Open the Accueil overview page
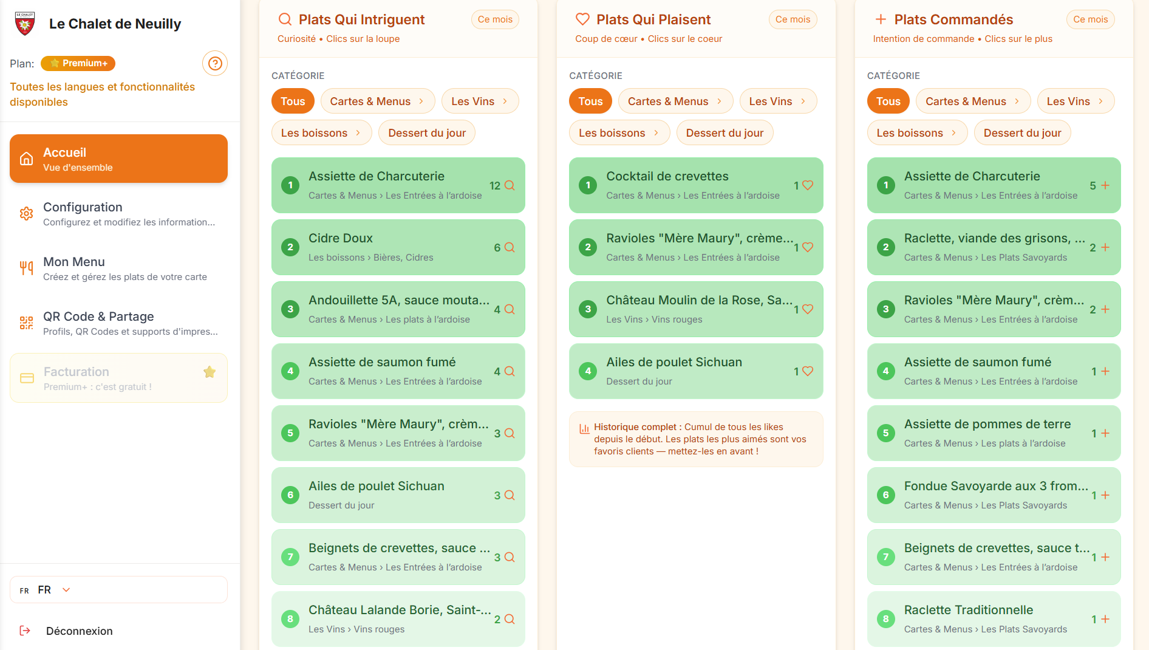 coord(118,159)
